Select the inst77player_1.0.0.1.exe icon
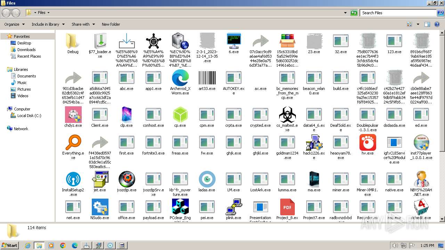445x250 pixels. click(x=421, y=142)
